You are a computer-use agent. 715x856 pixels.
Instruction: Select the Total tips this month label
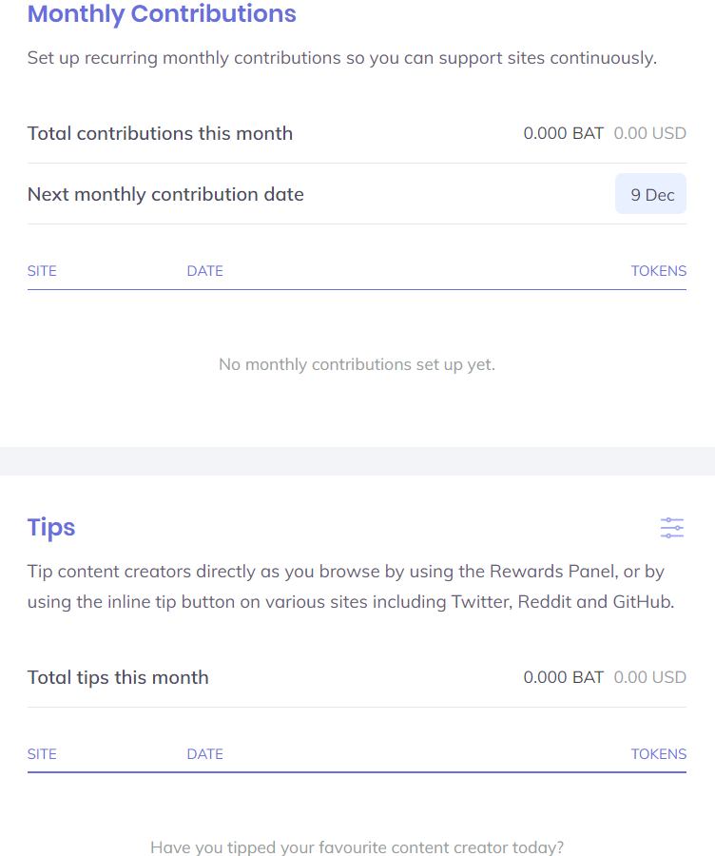pyautogui.click(x=118, y=677)
